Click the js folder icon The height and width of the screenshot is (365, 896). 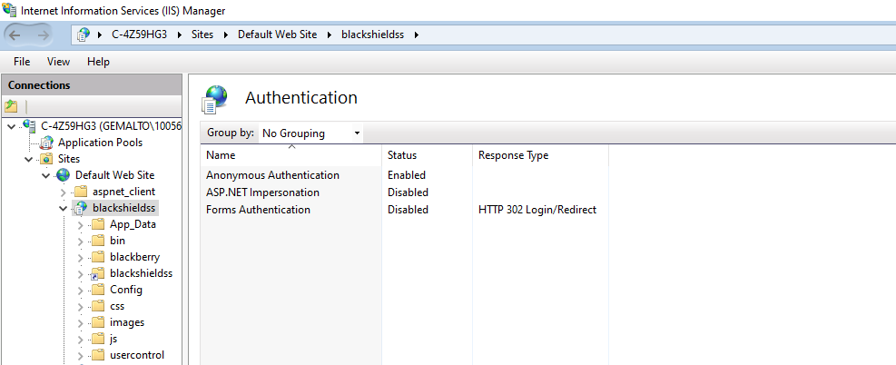98,339
